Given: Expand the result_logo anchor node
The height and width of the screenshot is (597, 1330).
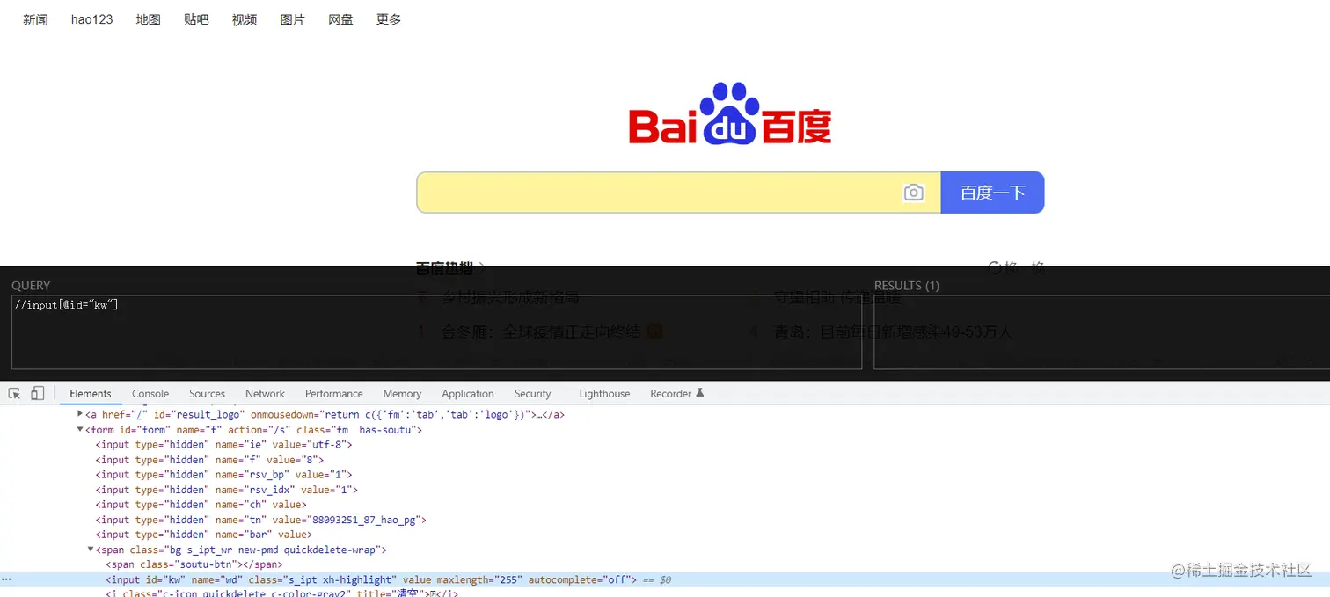Looking at the screenshot, I should [81, 414].
